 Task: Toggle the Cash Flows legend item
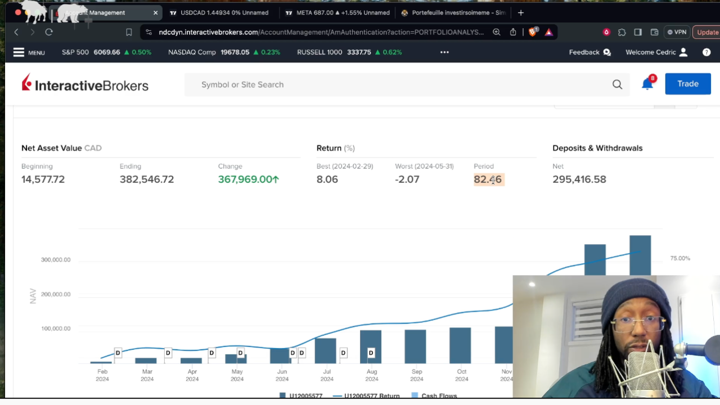click(434, 396)
